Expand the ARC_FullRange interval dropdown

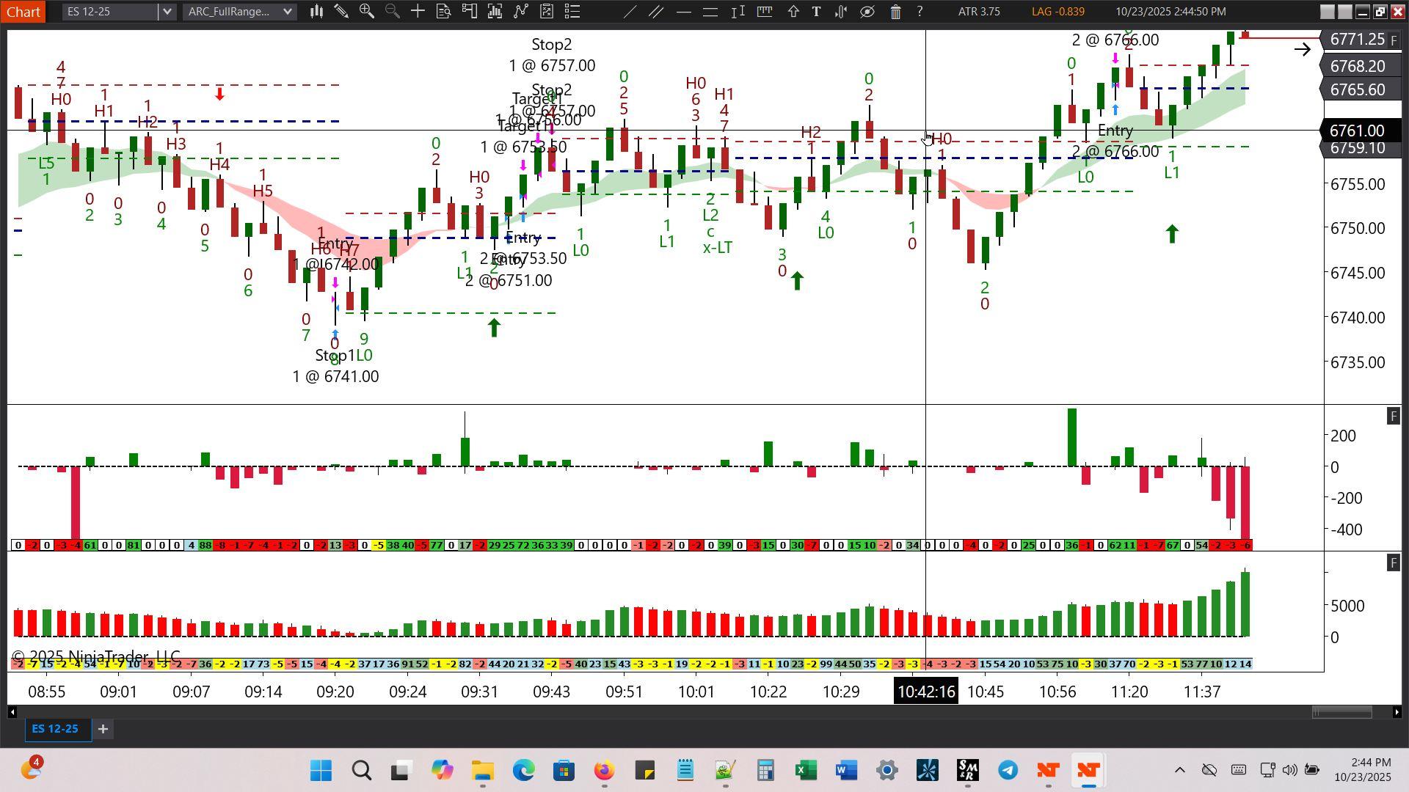click(288, 12)
